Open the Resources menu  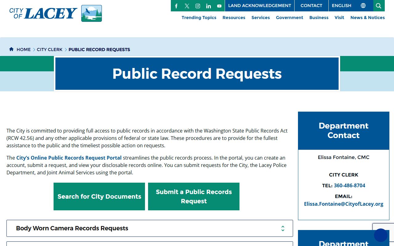click(x=234, y=18)
